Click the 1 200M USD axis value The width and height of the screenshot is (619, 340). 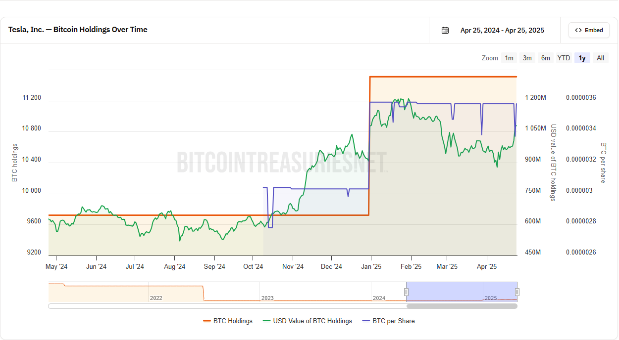pos(536,98)
